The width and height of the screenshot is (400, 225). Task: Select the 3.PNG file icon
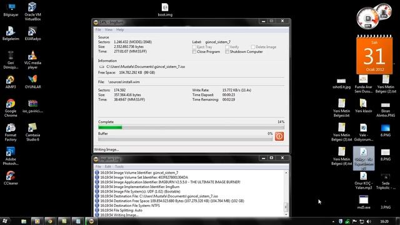tap(386, 205)
